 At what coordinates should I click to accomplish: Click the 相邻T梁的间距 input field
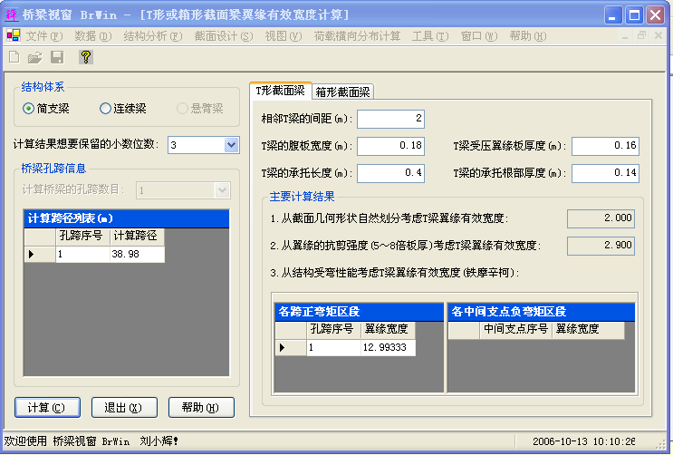390,119
